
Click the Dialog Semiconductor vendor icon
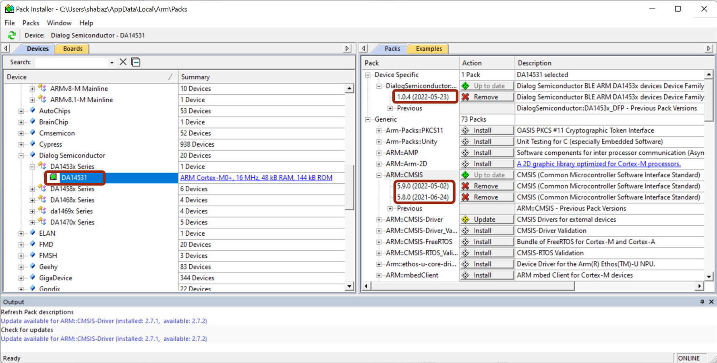(x=33, y=155)
